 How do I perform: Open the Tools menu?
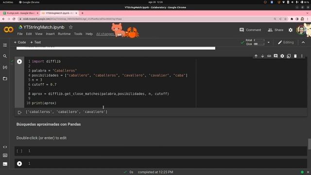78,34
